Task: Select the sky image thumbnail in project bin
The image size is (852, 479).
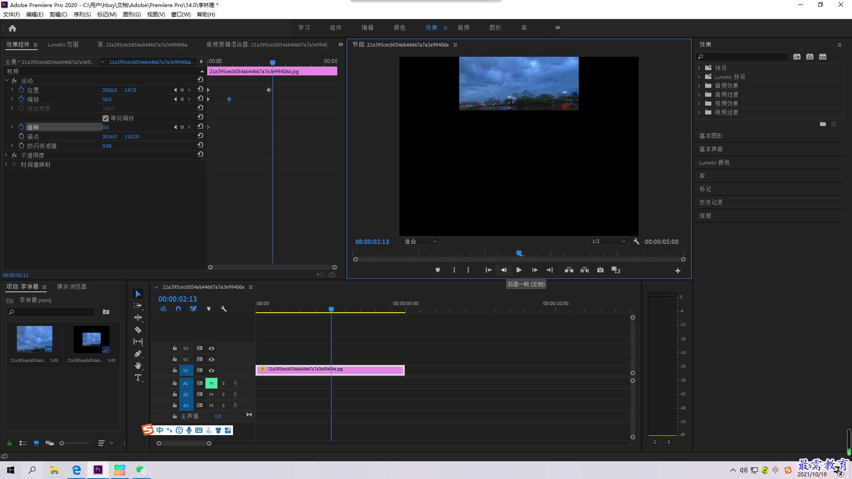Action: (34, 339)
